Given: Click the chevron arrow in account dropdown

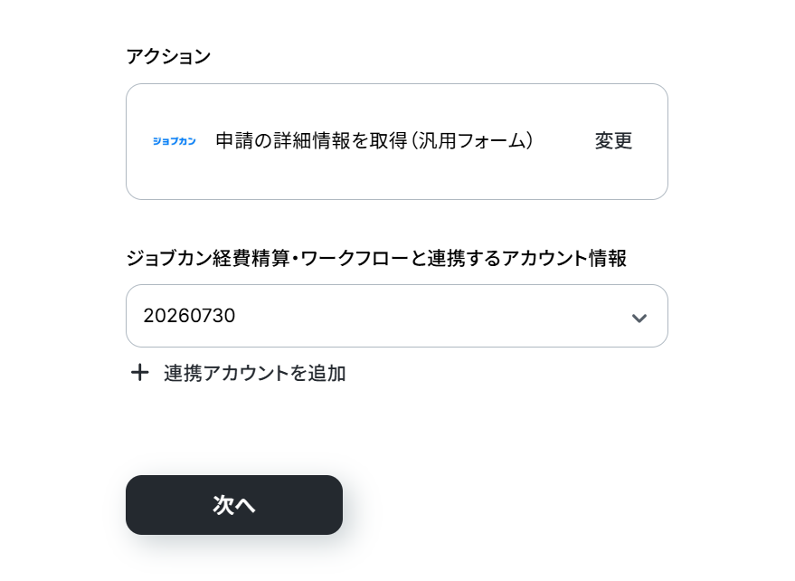Looking at the screenshot, I should (x=639, y=319).
